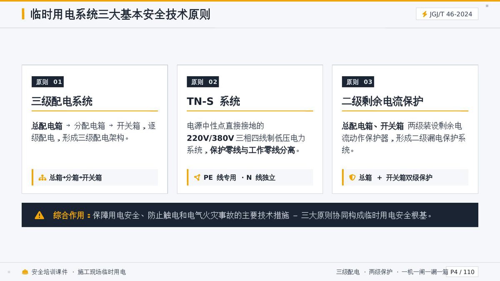Viewport: 500px width, 281px height.
Task: Click the arrow icon before PE 线专用
Action: point(197,178)
